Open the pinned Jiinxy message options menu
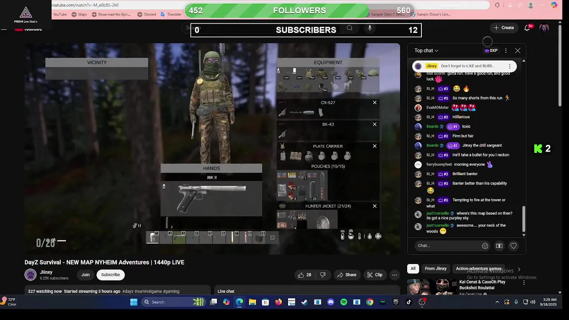 509,66
